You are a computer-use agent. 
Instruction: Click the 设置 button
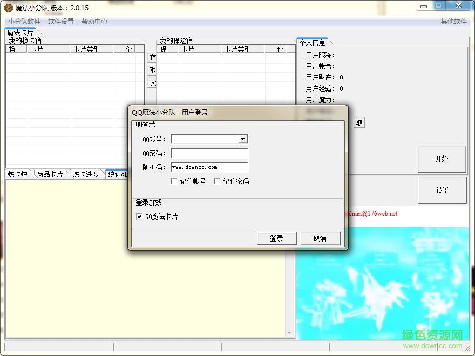(x=442, y=190)
